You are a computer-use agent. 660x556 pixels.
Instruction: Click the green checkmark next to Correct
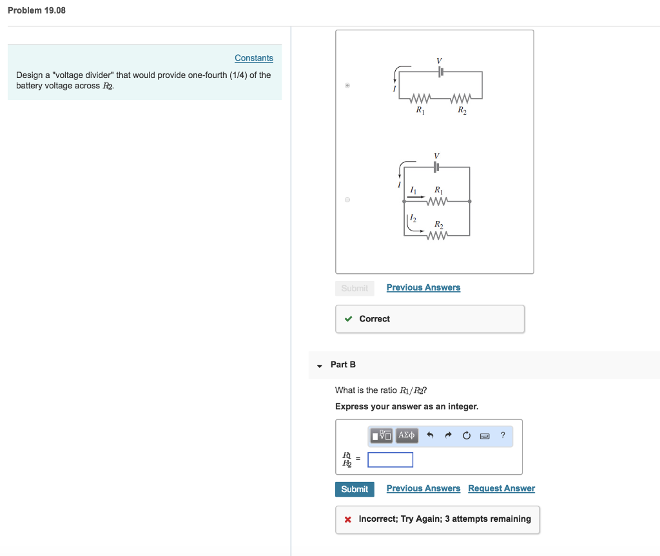(x=349, y=318)
